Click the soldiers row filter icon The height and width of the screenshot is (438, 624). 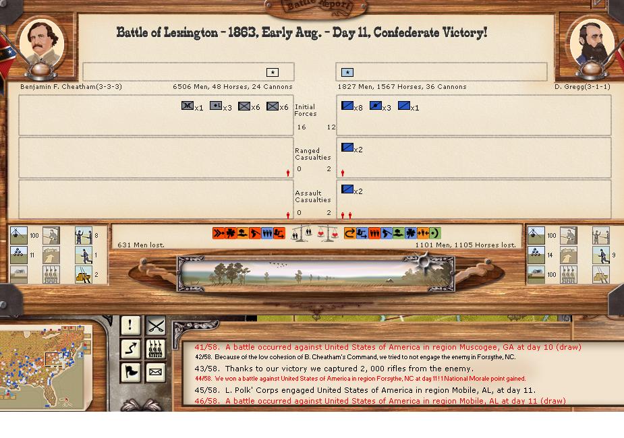point(156,348)
